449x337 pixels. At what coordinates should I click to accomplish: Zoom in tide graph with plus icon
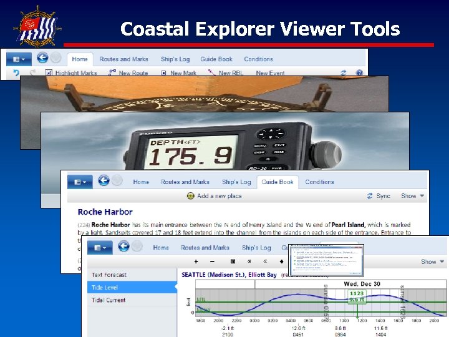(x=196, y=261)
